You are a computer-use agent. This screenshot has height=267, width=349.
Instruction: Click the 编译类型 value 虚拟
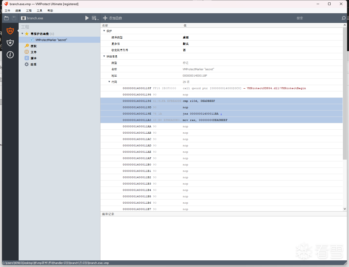186,37
